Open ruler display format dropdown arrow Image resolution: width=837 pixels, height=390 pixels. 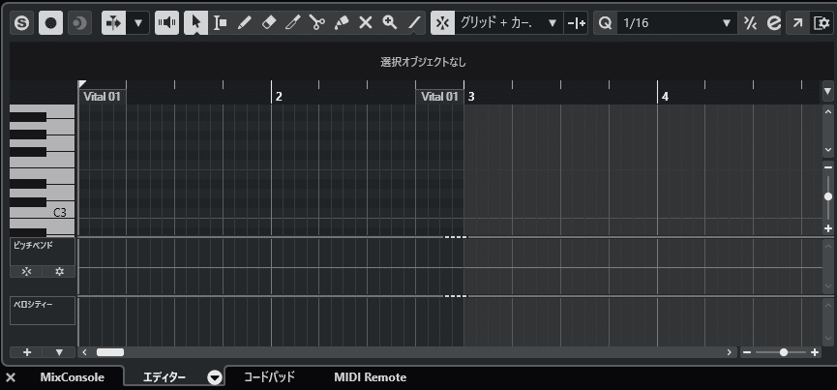827,91
